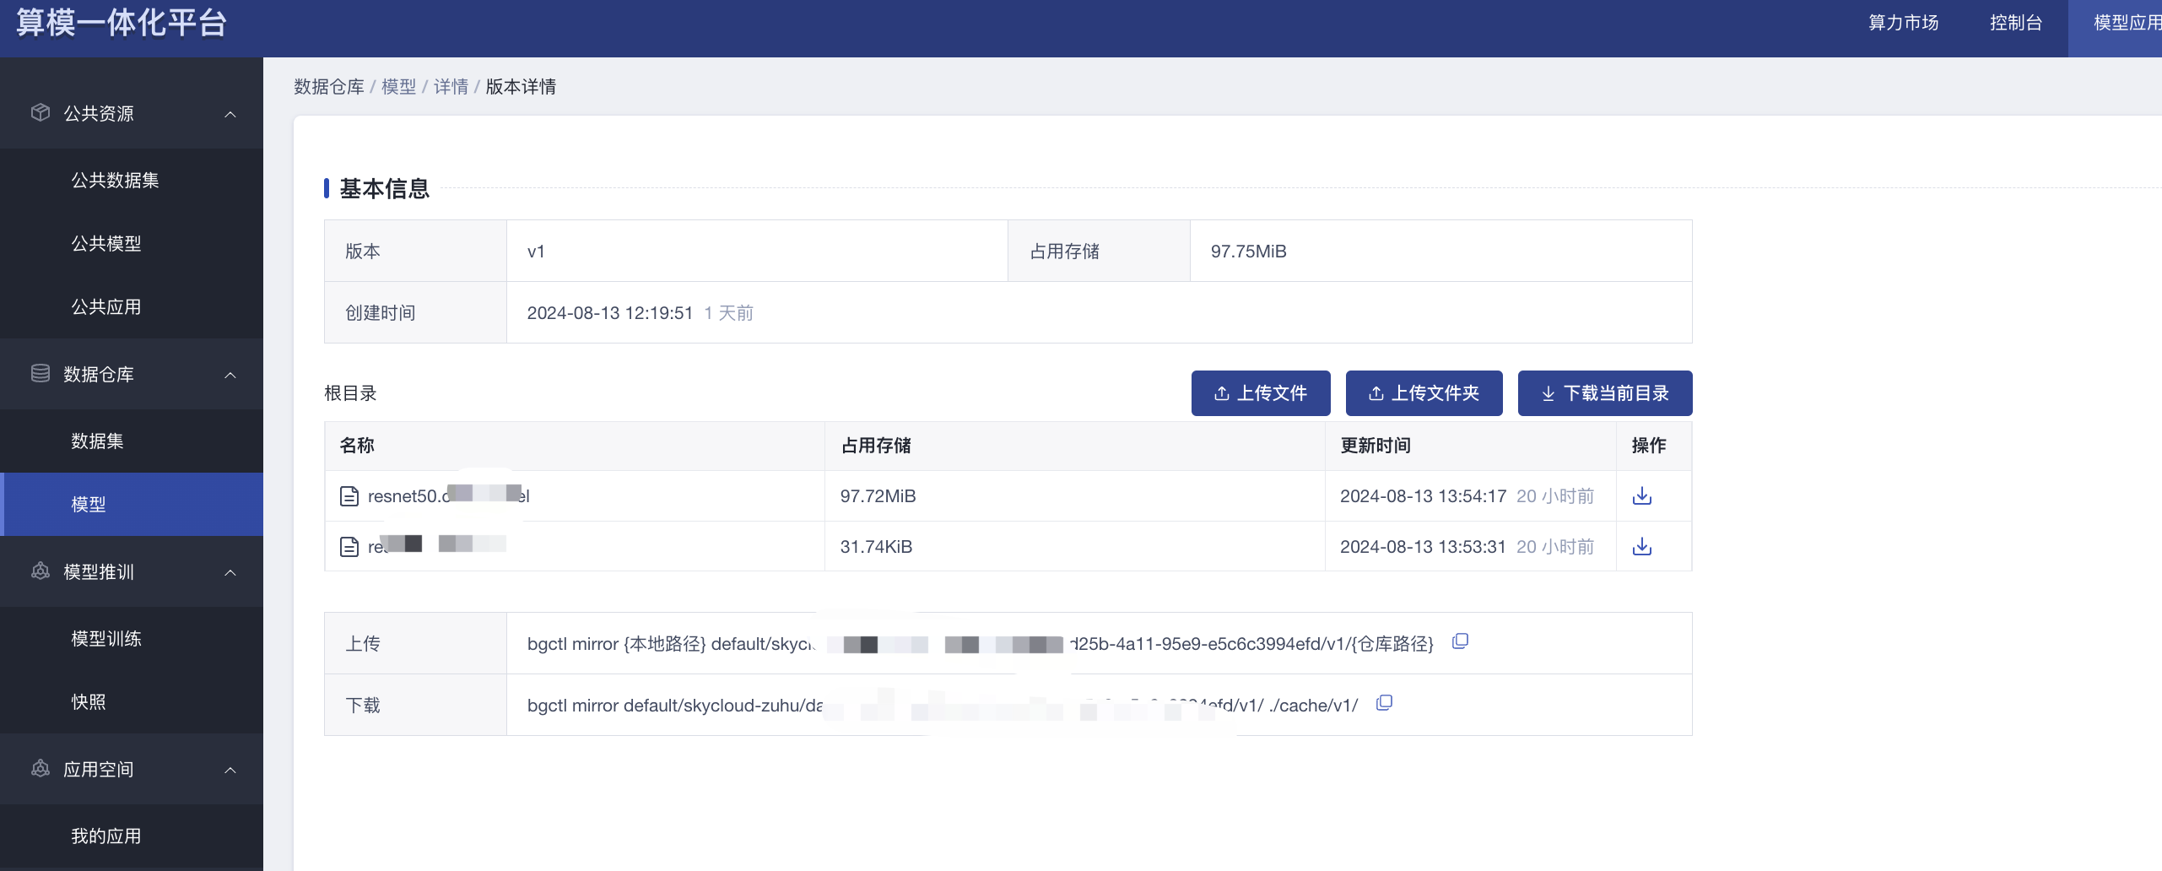
Task: Collapse the 公共资源 menu section
Action: pyautogui.click(x=230, y=114)
